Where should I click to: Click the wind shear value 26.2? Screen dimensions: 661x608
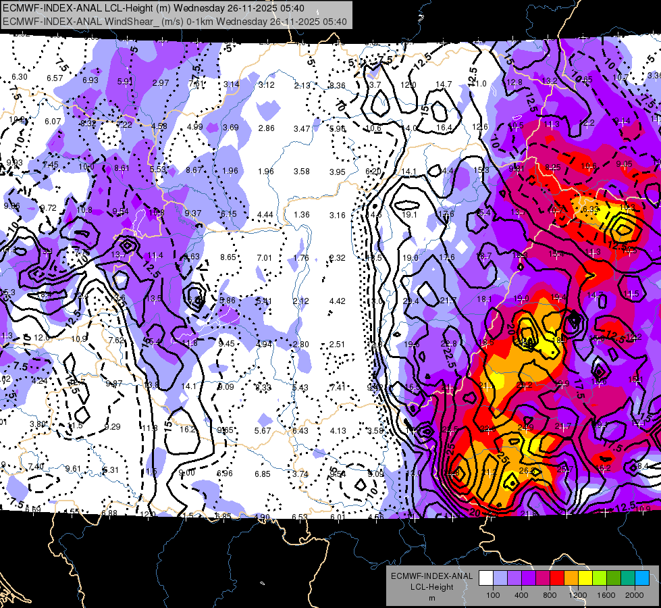pos(527,470)
